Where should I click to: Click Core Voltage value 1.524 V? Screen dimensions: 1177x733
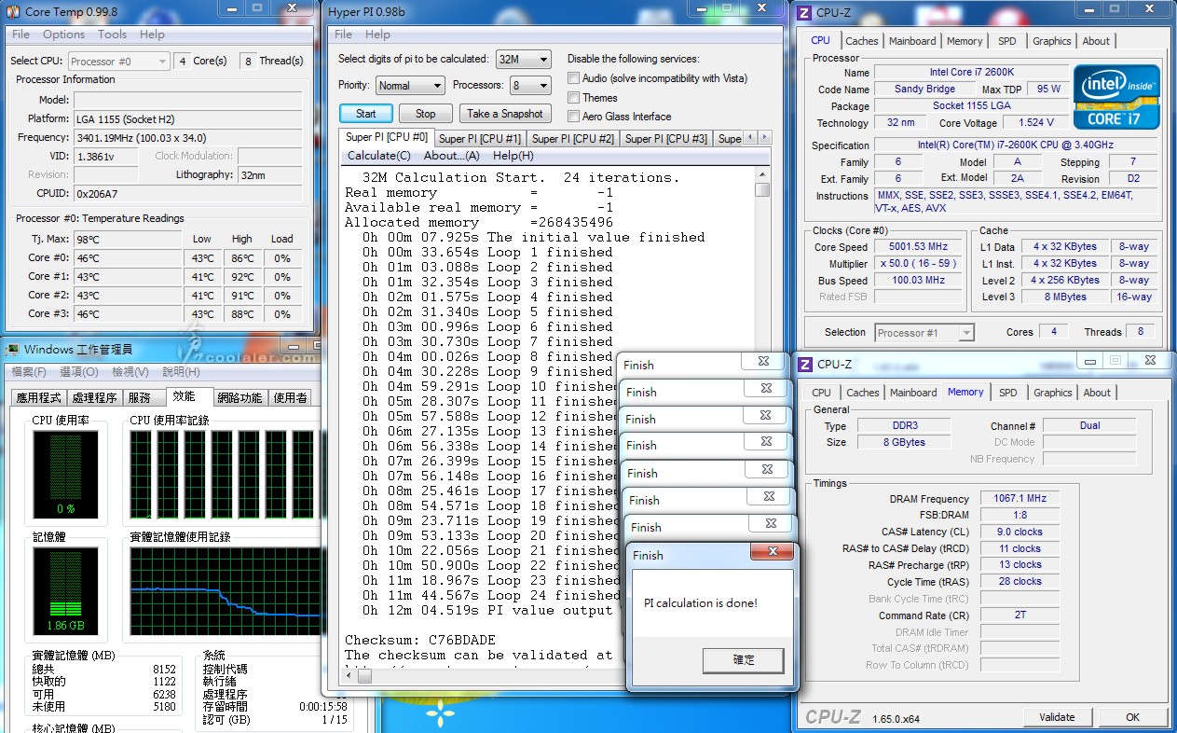1036,123
